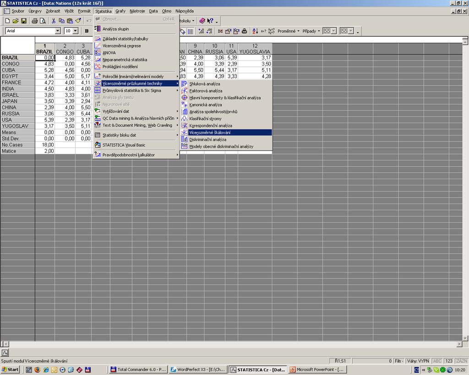Select the Format Painter brush icon
Viewport: 469px width, 375px height.
coord(78,21)
